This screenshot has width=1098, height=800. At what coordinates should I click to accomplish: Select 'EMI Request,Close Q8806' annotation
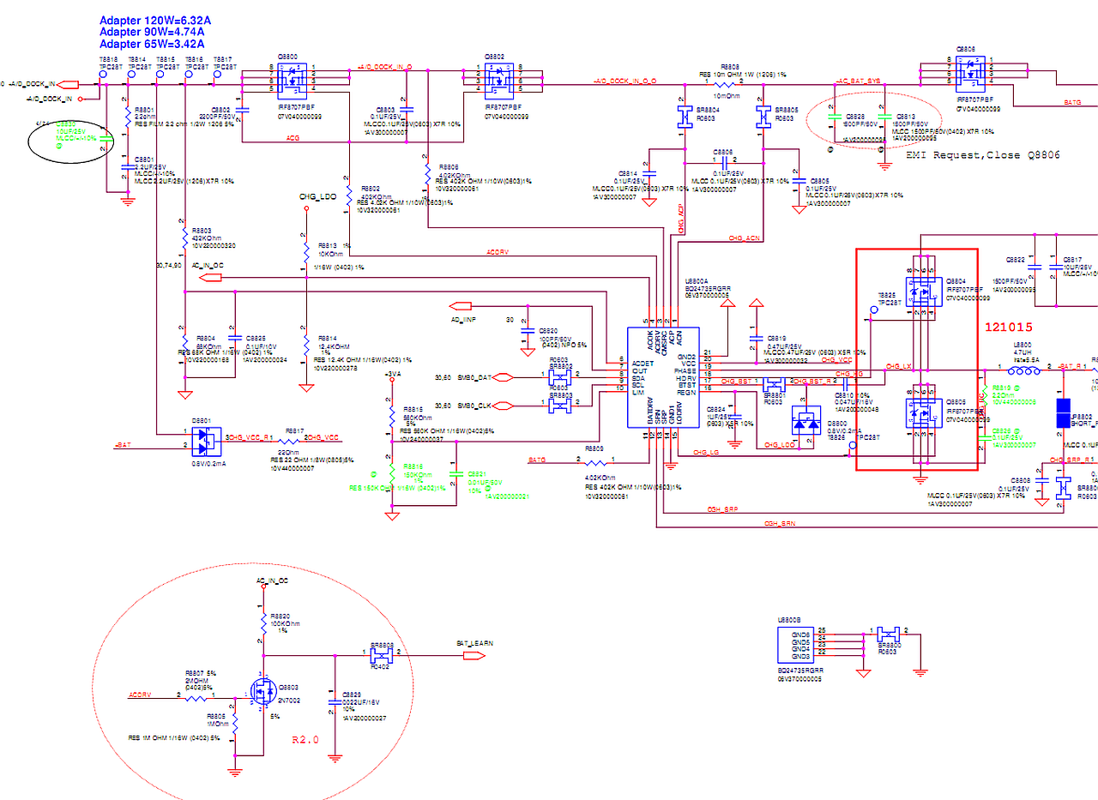pyautogui.click(x=983, y=155)
